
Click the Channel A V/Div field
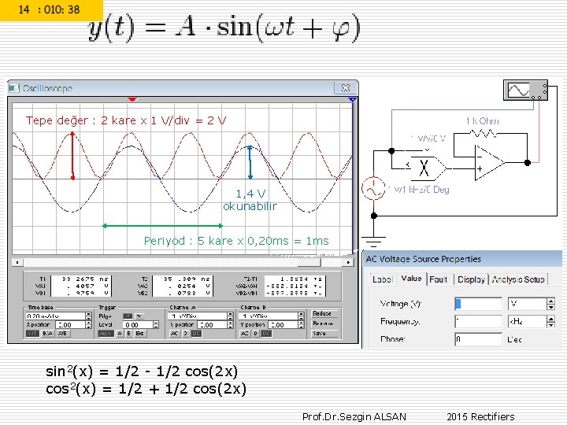tap(198, 316)
